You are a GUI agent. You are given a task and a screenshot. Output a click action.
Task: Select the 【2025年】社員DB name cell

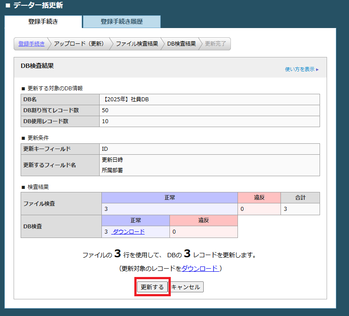pos(209,99)
